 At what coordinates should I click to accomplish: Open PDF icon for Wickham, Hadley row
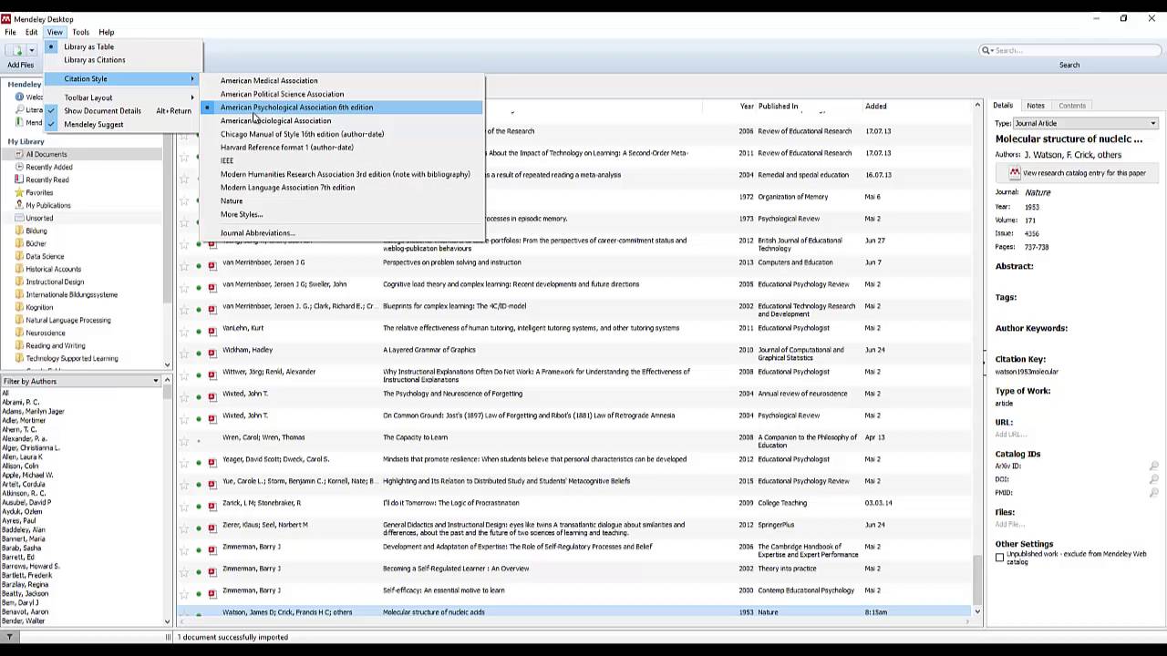pyautogui.click(x=212, y=354)
